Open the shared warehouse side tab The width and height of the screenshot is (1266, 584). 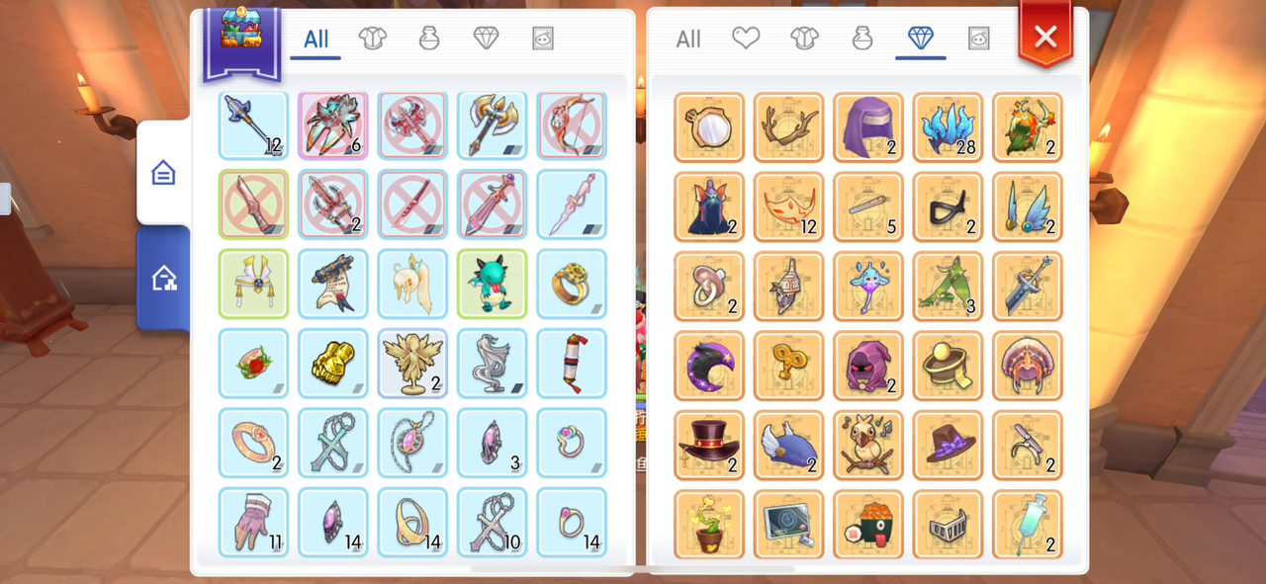click(163, 278)
